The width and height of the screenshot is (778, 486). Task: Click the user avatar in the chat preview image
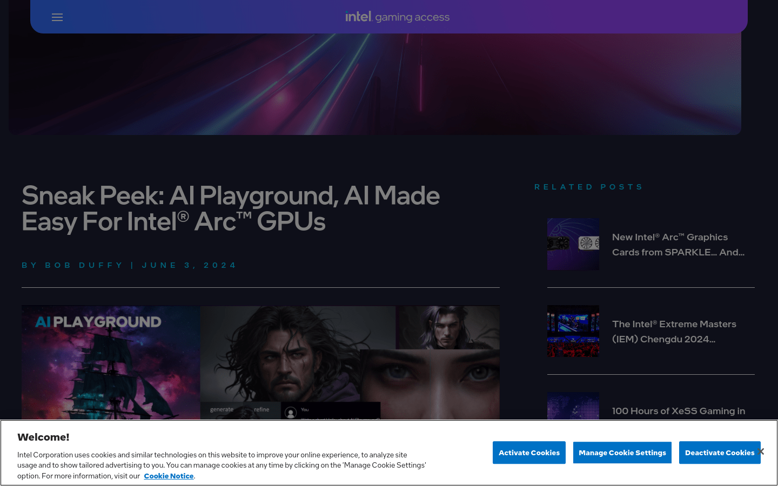(292, 413)
